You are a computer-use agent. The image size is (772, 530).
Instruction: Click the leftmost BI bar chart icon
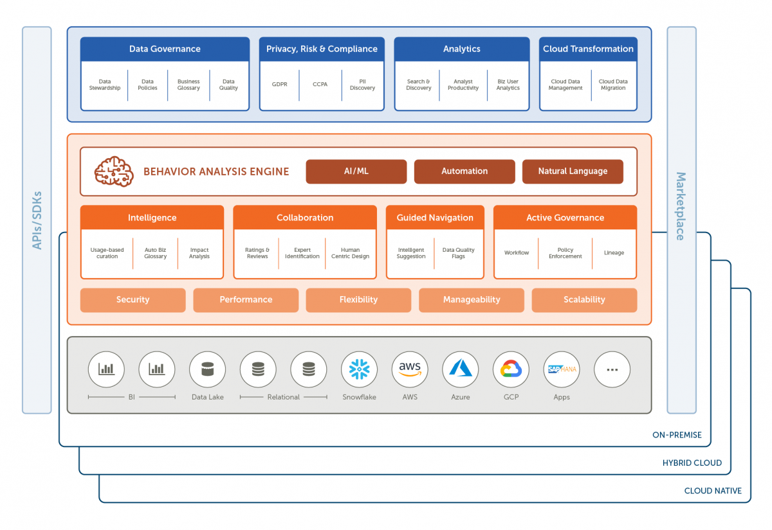(106, 369)
